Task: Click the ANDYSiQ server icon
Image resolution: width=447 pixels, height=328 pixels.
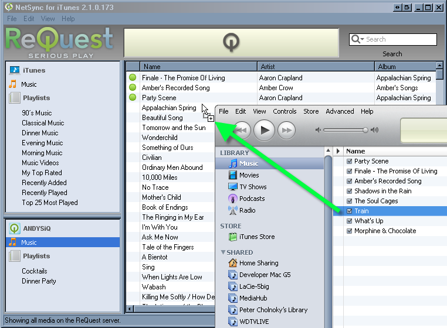Action: (14, 228)
